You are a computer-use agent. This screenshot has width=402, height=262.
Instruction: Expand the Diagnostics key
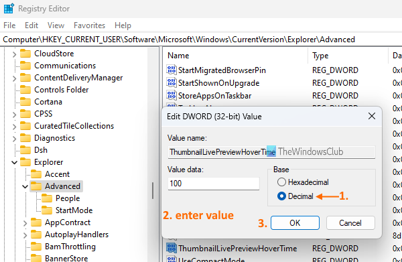pyautogui.click(x=14, y=139)
